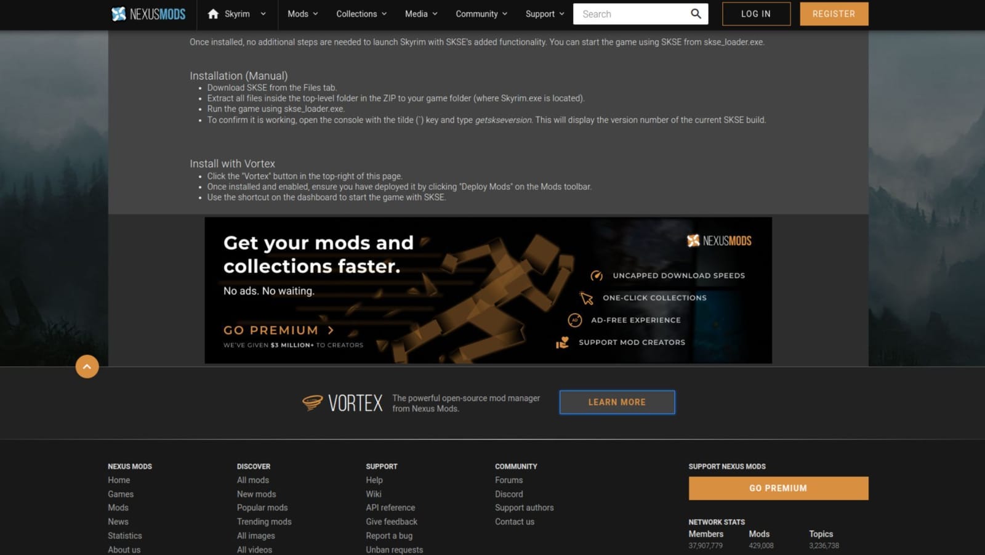The height and width of the screenshot is (555, 985).
Task: Open the Community navigation menu
Action: pos(481,14)
